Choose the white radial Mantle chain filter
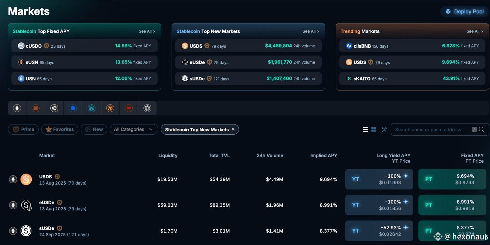 point(147,108)
